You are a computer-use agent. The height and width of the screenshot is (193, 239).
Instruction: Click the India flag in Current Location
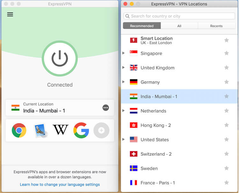click(x=15, y=108)
